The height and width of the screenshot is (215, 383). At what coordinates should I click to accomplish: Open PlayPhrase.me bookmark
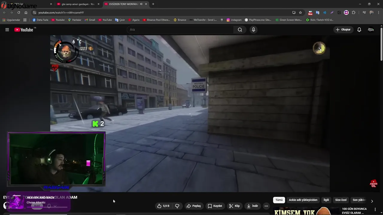coord(258,20)
